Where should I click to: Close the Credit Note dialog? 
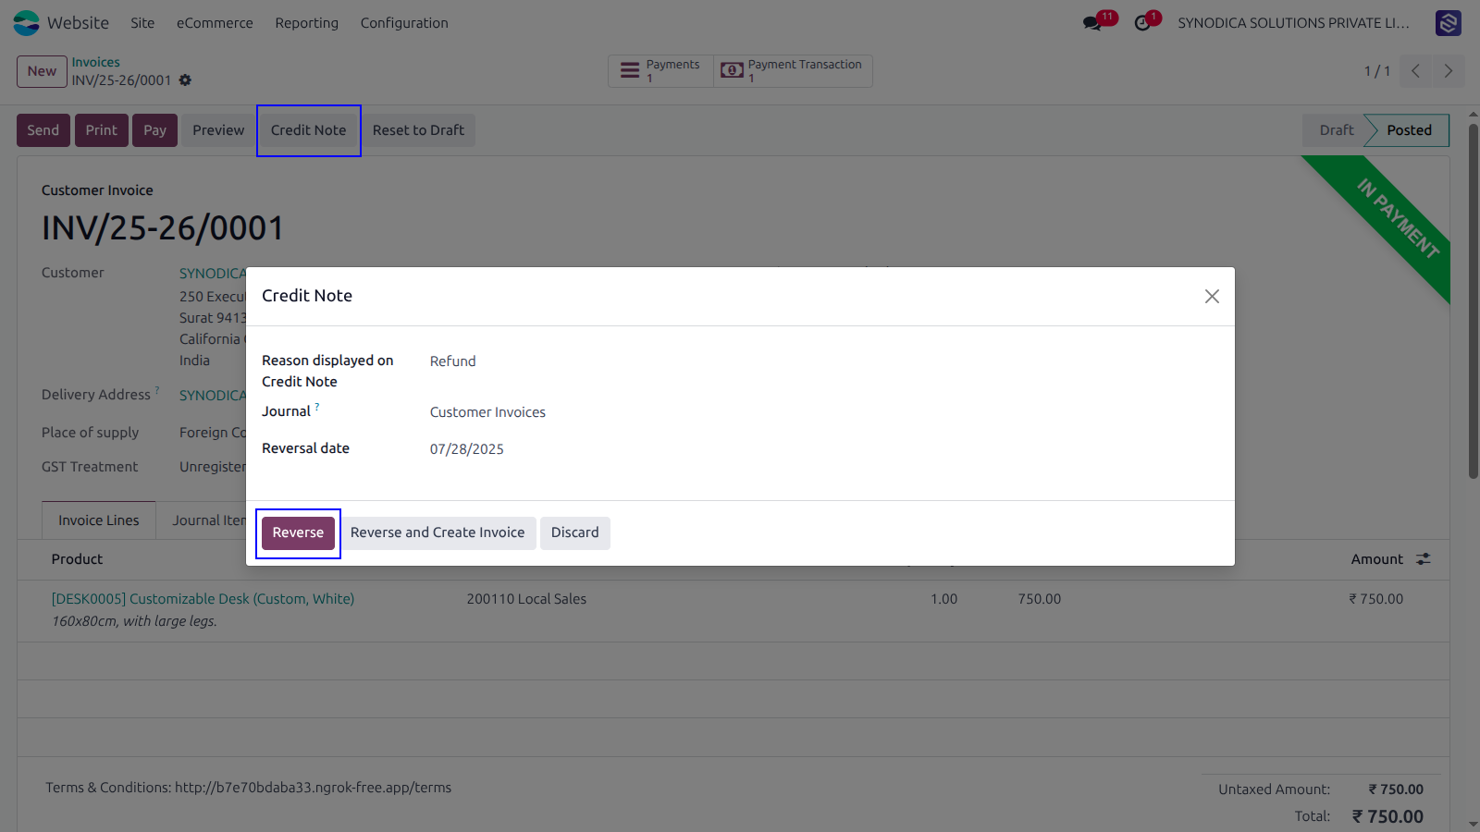point(1212,296)
